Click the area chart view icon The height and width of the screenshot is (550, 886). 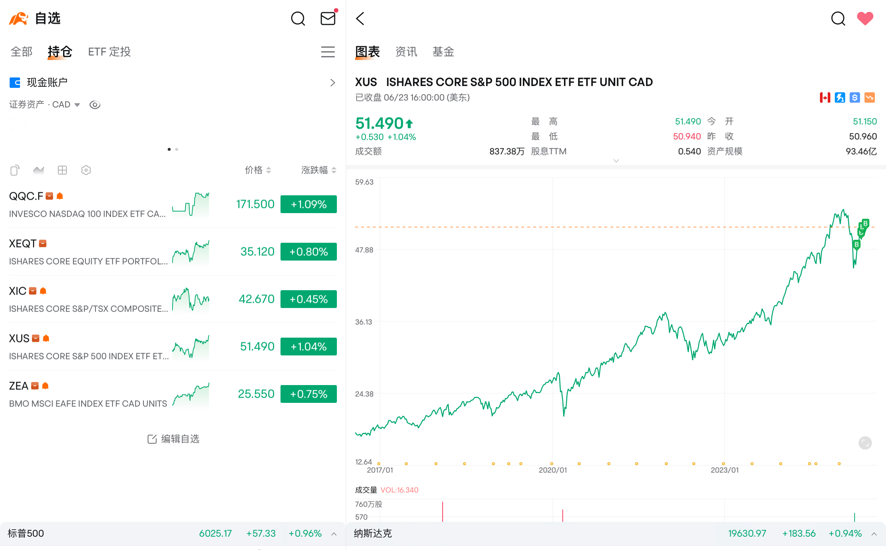(39, 170)
